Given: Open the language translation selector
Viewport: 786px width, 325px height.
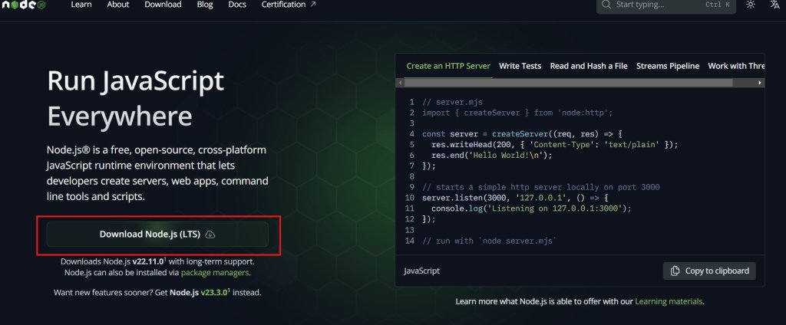Looking at the screenshot, I should point(773,5).
